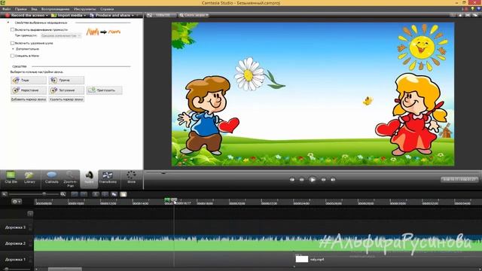Jump to previous clip in preview

click(x=291, y=180)
